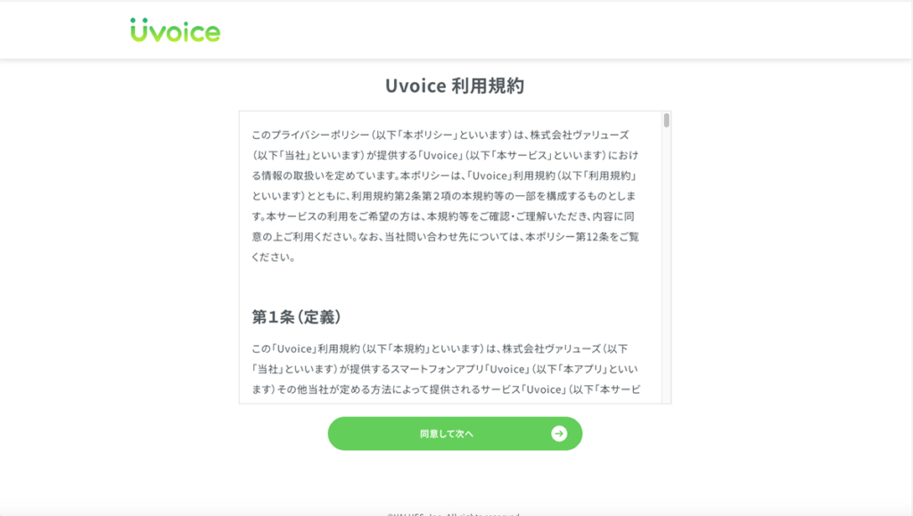This screenshot has height=516, width=913.
Task: Click the arrow icon on the 同意して次へ button
Action: [x=559, y=433]
